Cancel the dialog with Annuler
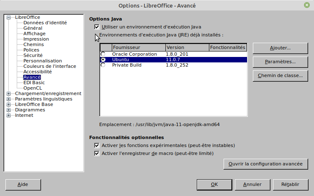Screen dimensions: 314x196 click(252, 185)
